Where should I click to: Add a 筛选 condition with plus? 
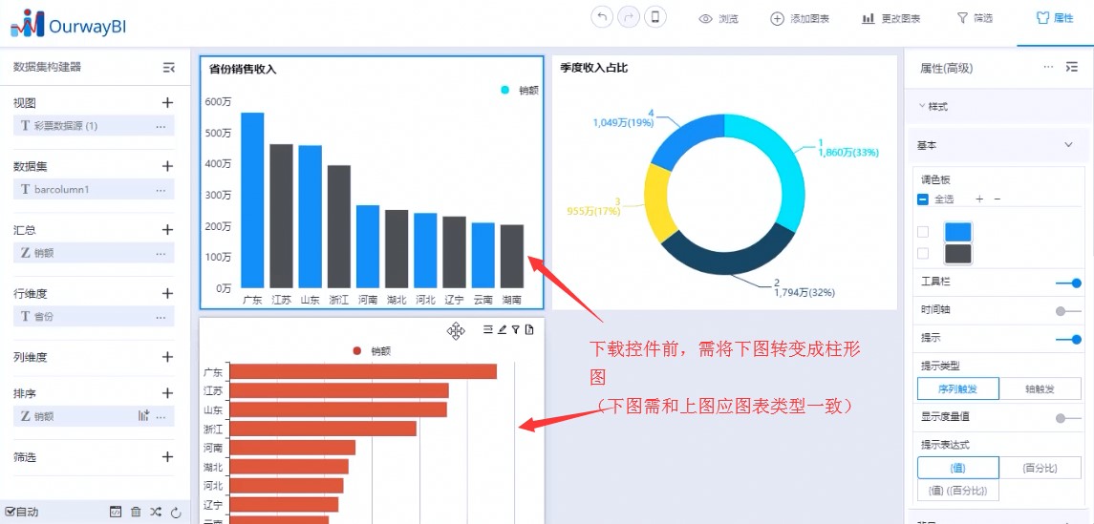tap(167, 457)
